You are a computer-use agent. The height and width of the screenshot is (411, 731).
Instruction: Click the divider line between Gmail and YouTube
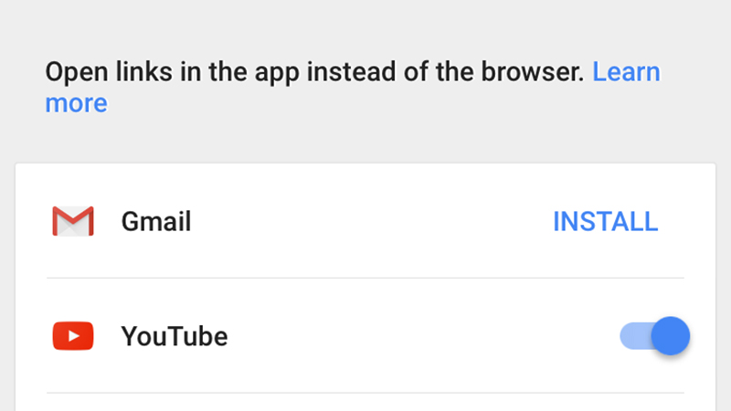[x=365, y=279]
